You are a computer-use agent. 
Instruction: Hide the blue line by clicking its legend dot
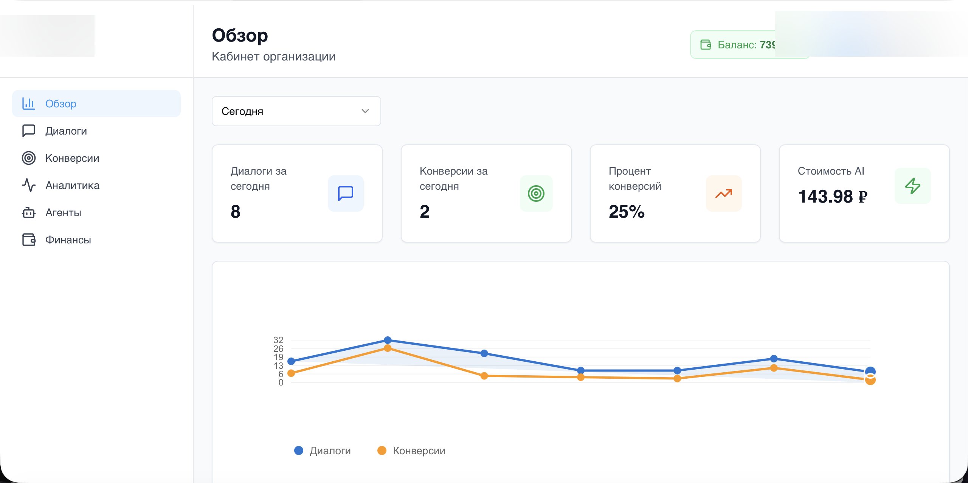click(298, 450)
